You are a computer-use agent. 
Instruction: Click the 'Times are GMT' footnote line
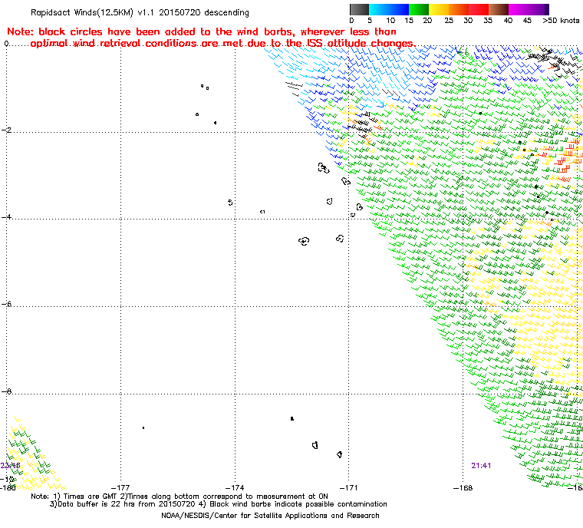tap(180, 497)
